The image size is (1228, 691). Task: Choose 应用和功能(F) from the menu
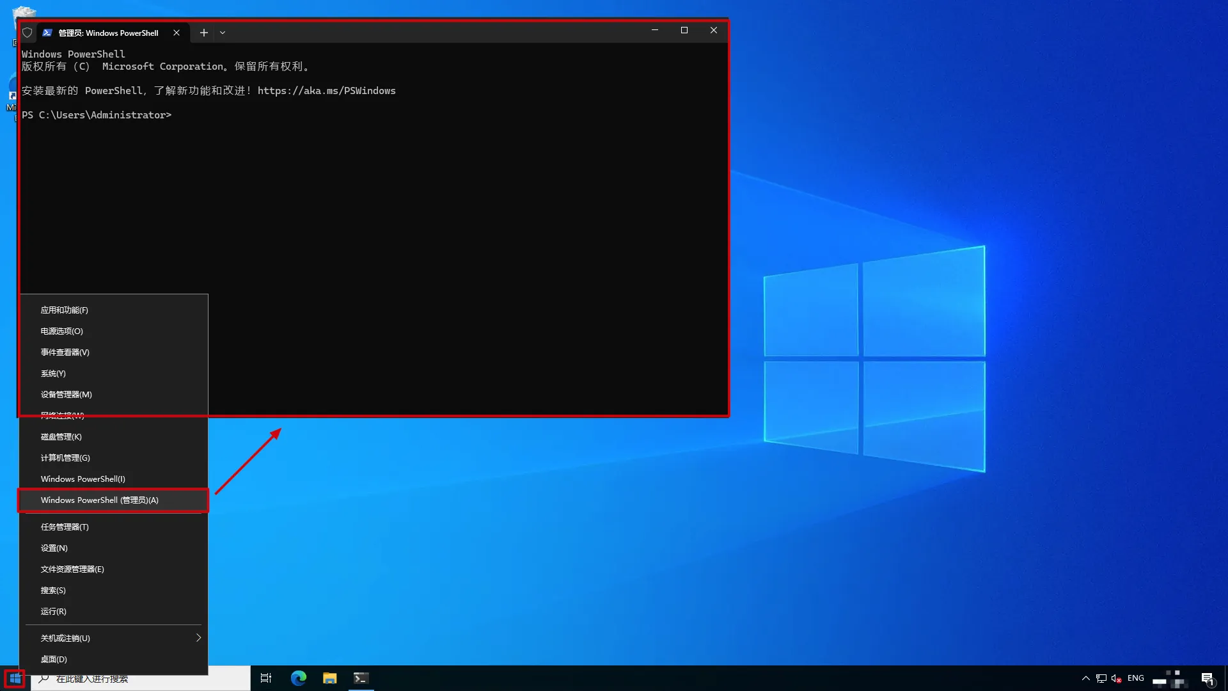point(114,310)
